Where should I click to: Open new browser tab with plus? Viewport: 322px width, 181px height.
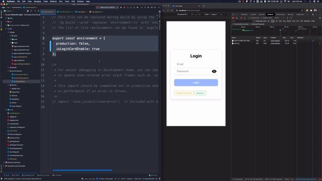pos(204,6)
